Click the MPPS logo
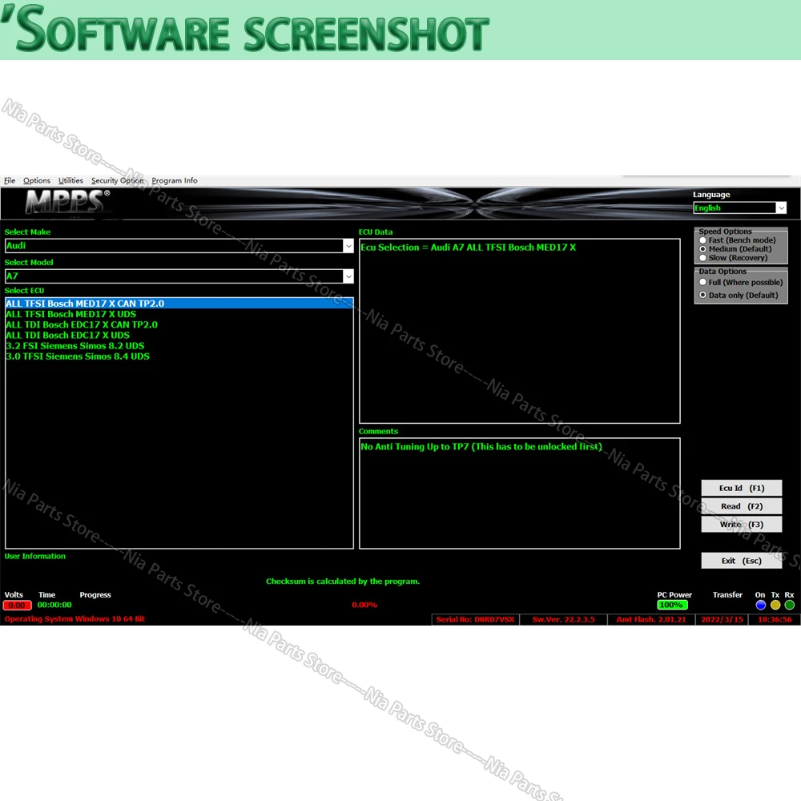The height and width of the screenshot is (801, 801). 67,202
